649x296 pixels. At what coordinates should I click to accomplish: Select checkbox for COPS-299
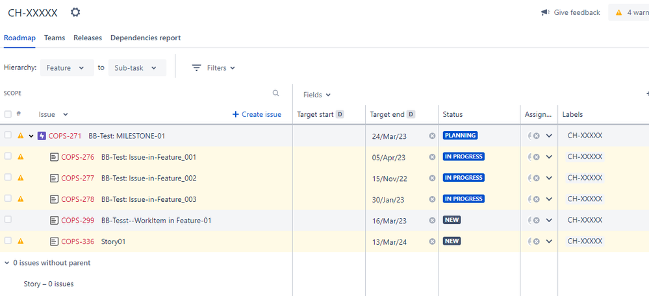tap(8, 219)
